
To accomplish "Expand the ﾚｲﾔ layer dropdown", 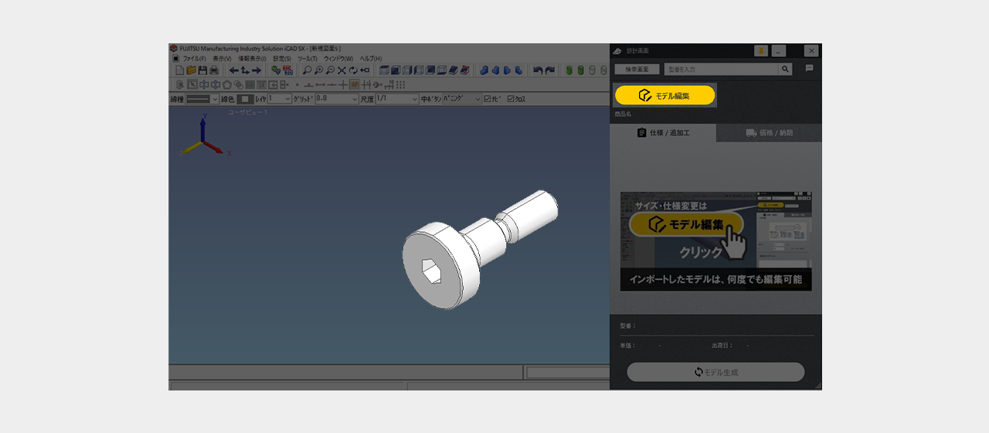I will click(x=288, y=99).
